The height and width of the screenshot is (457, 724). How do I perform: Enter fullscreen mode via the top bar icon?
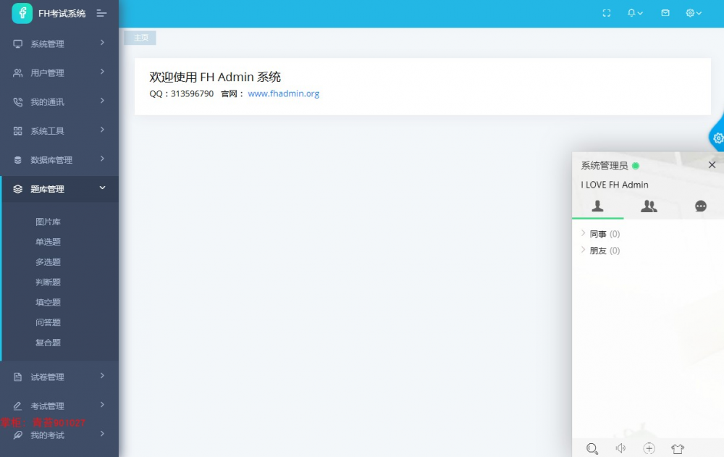pos(607,12)
